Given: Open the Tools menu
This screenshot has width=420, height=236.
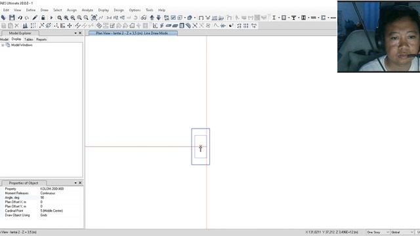Looking at the screenshot, I should point(150,10).
